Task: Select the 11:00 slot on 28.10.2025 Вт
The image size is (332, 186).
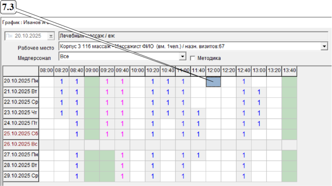Action: (183, 166)
